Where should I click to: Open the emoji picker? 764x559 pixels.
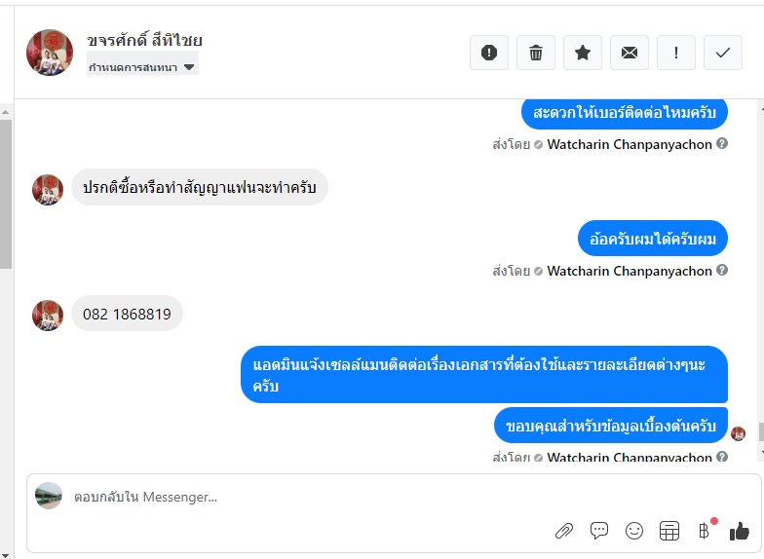tap(634, 531)
